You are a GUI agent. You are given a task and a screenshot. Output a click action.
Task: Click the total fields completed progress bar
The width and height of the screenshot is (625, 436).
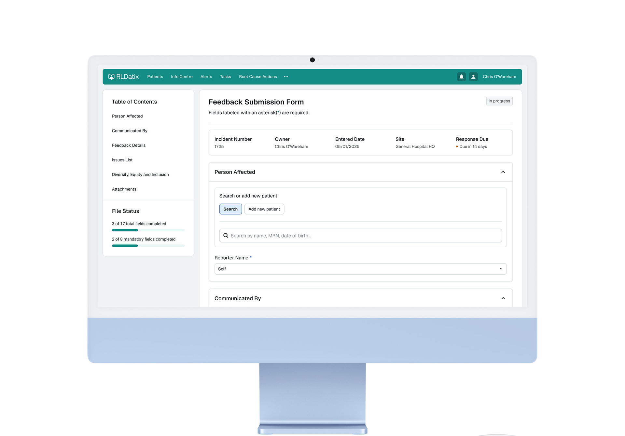[x=148, y=230]
